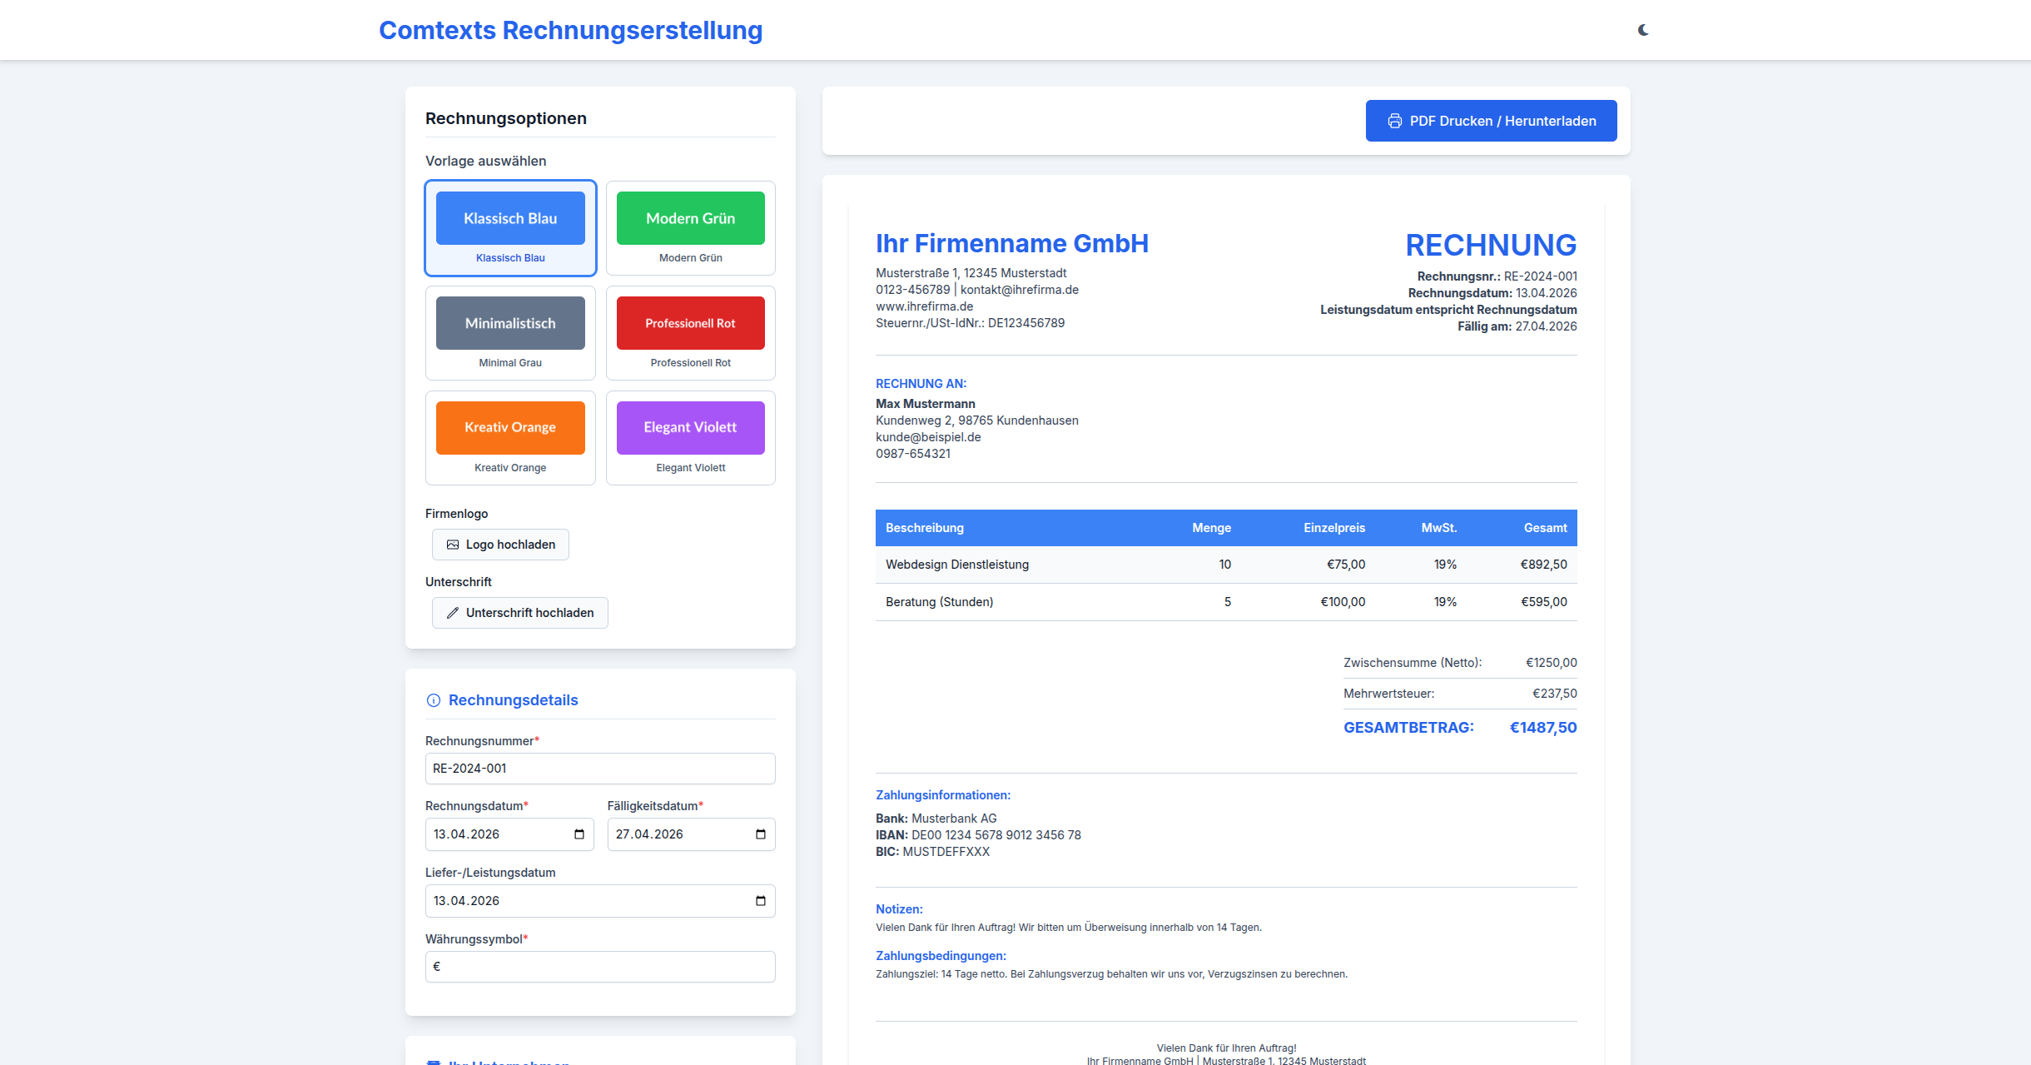Click image icon in Logo hochladen
The width and height of the screenshot is (2031, 1065).
tap(453, 545)
